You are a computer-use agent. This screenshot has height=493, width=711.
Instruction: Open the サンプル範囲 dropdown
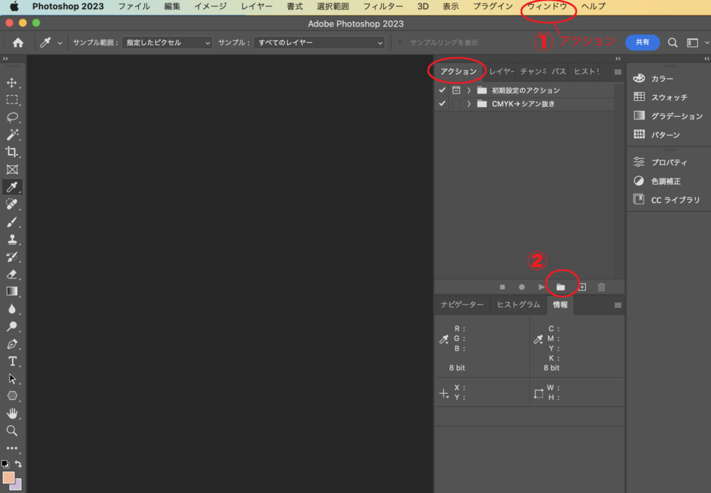click(x=167, y=42)
